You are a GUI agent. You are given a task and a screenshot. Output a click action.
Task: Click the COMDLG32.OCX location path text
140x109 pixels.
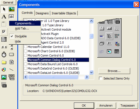point(70,91)
